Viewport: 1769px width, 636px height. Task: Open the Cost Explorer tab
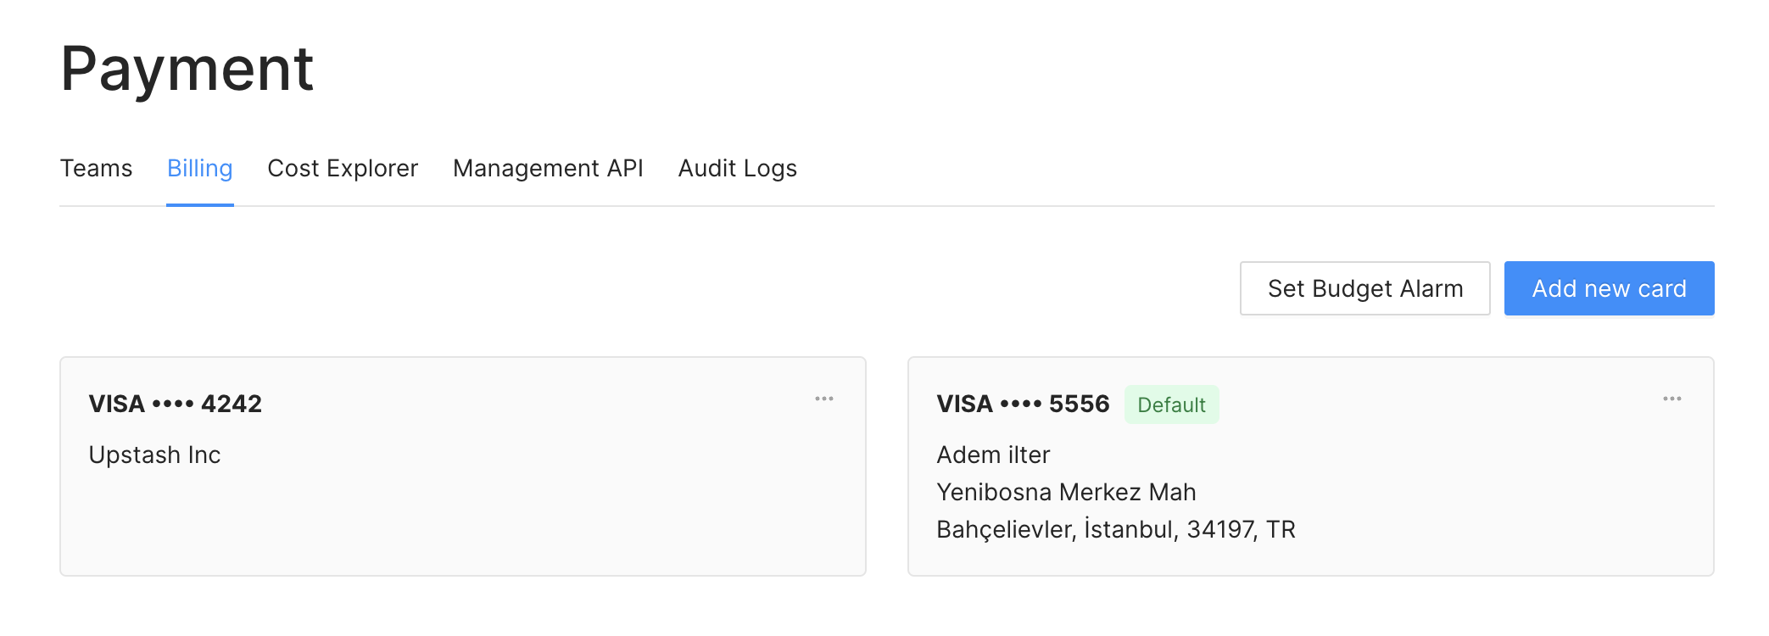343,168
